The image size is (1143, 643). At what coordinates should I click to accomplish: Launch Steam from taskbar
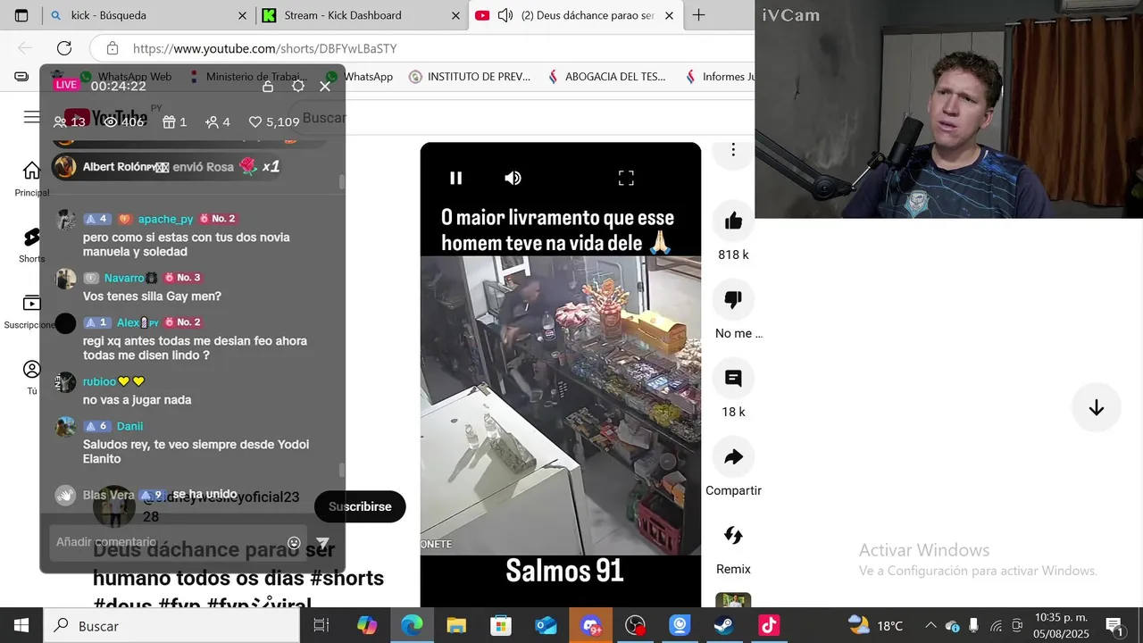724,626
